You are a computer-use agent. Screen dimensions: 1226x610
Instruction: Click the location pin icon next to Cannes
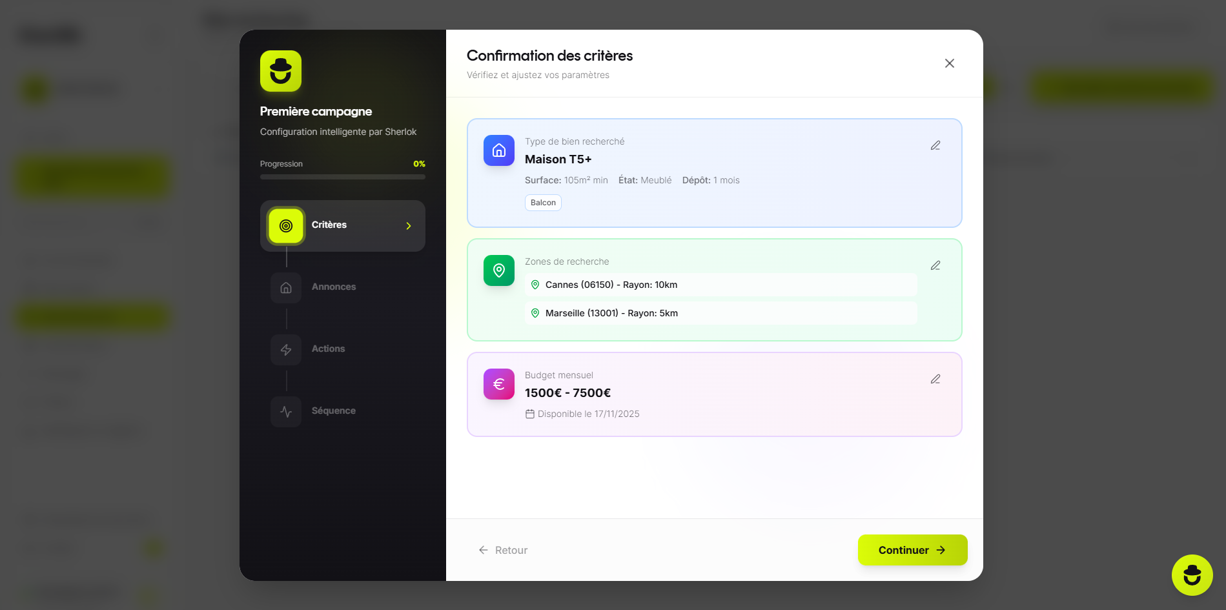pos(535,285)
